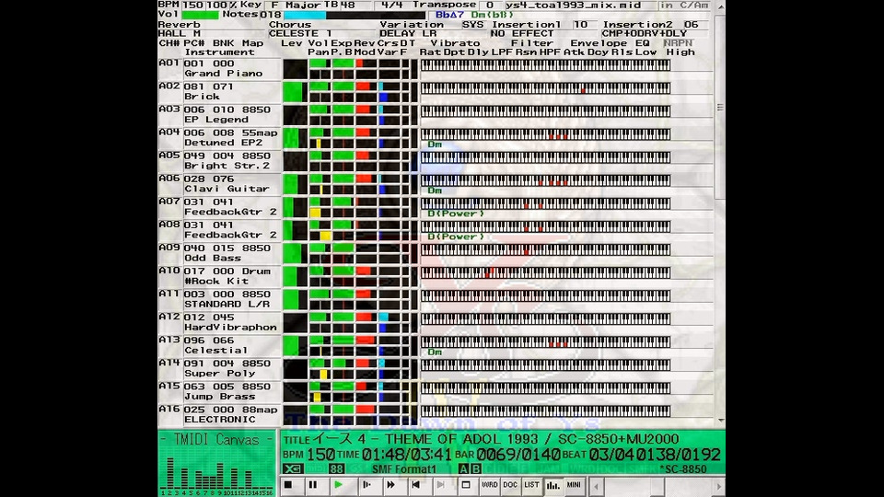Open the DOC viewer
The image size is (884, 497).
[510, 485]
